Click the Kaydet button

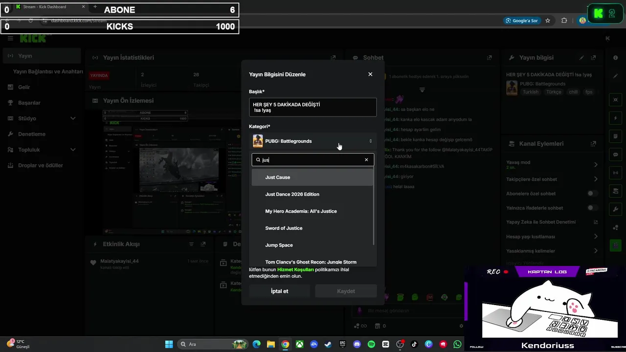click(346, 291)
